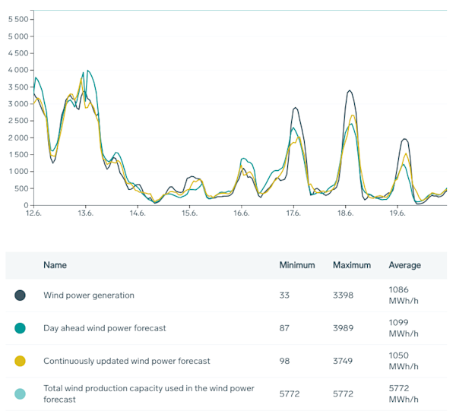Click the 3 000 y-axis label
This screenshot has height=414, width=456.
(18, 104)
